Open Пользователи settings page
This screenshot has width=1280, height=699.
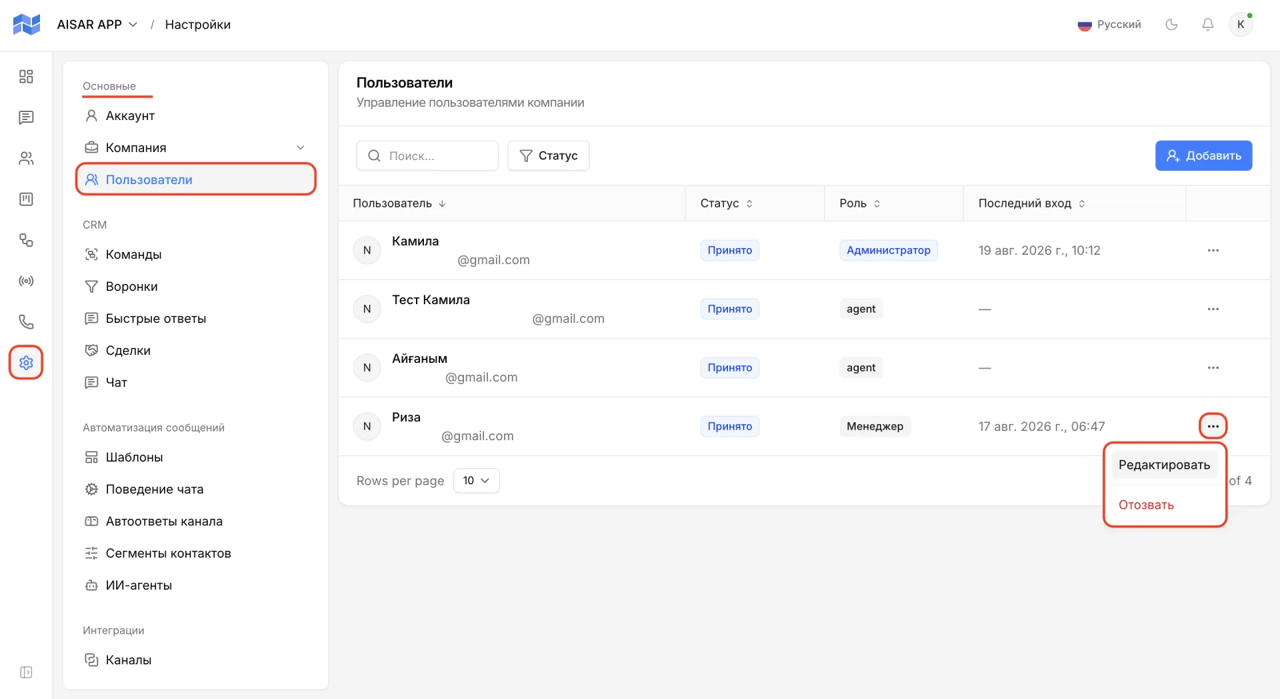pyautogui.click(x=195, y=179)
